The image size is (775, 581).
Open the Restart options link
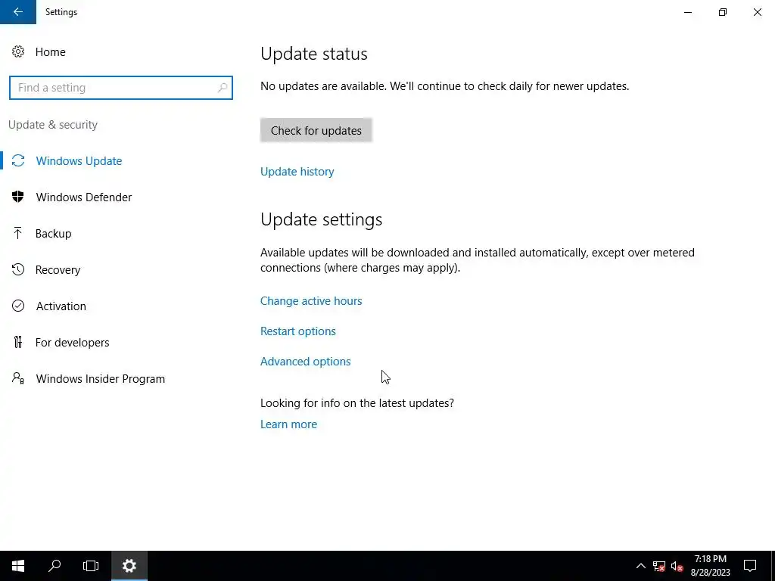point(298,331)
